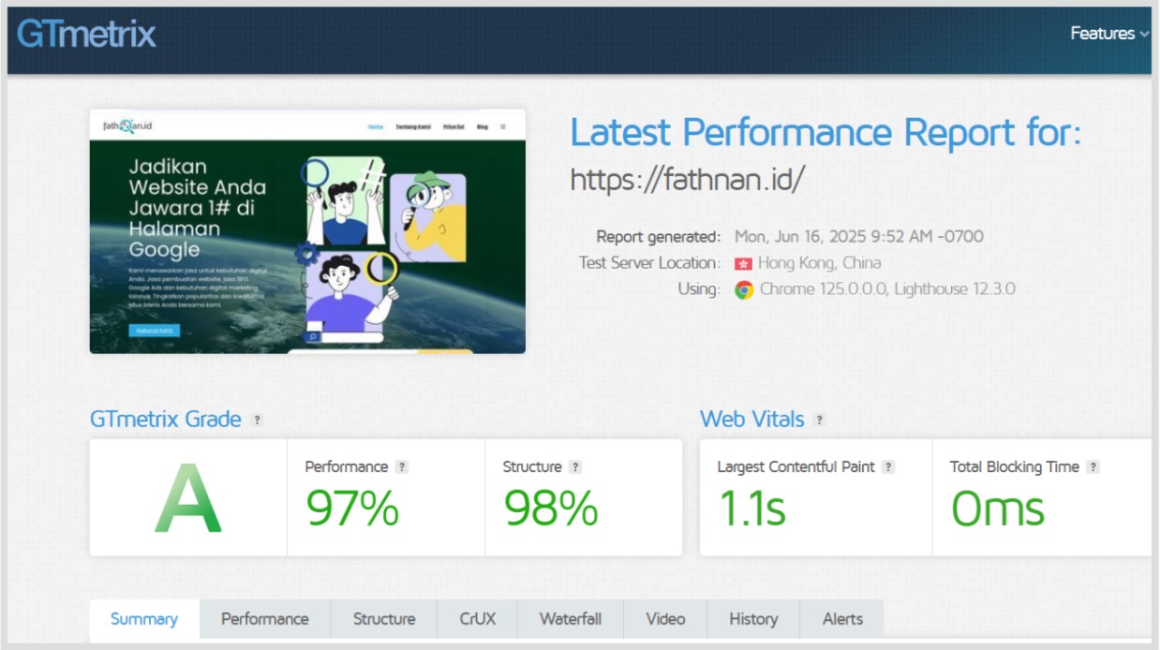Click the GTmetrix logo
The width and height of the screenshot is (1160, 650).
86,35
